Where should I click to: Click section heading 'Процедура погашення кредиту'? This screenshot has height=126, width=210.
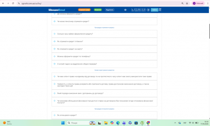click(x=104, y=109)
